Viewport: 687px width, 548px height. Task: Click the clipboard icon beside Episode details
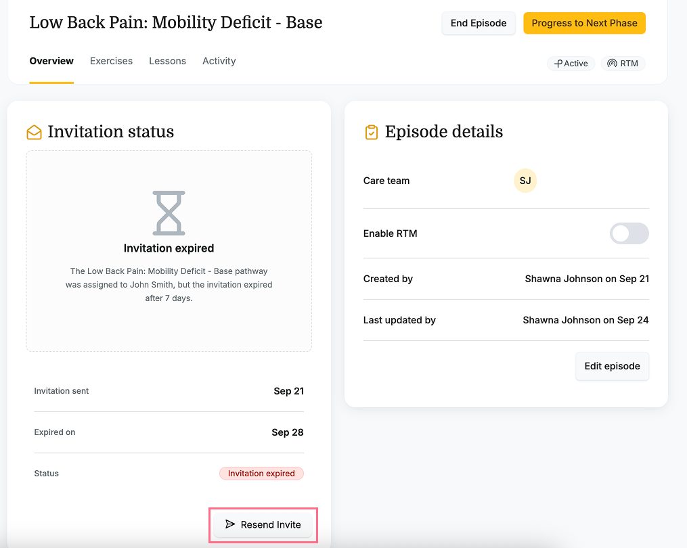[371, 132]
